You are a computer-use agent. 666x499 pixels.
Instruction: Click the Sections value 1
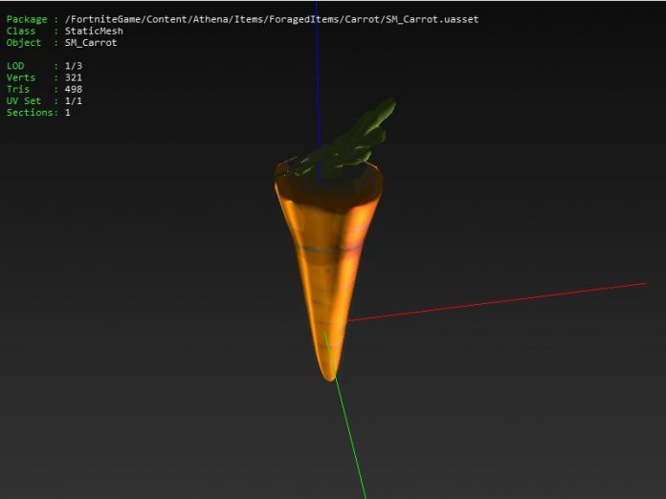point(68,113)
